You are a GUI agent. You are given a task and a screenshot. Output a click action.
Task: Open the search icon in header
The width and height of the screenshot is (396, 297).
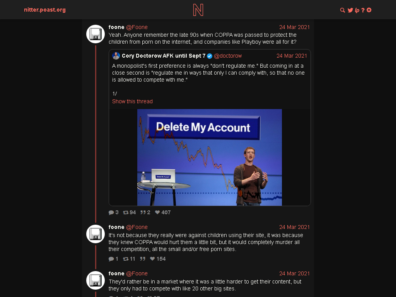pos(343,10)
